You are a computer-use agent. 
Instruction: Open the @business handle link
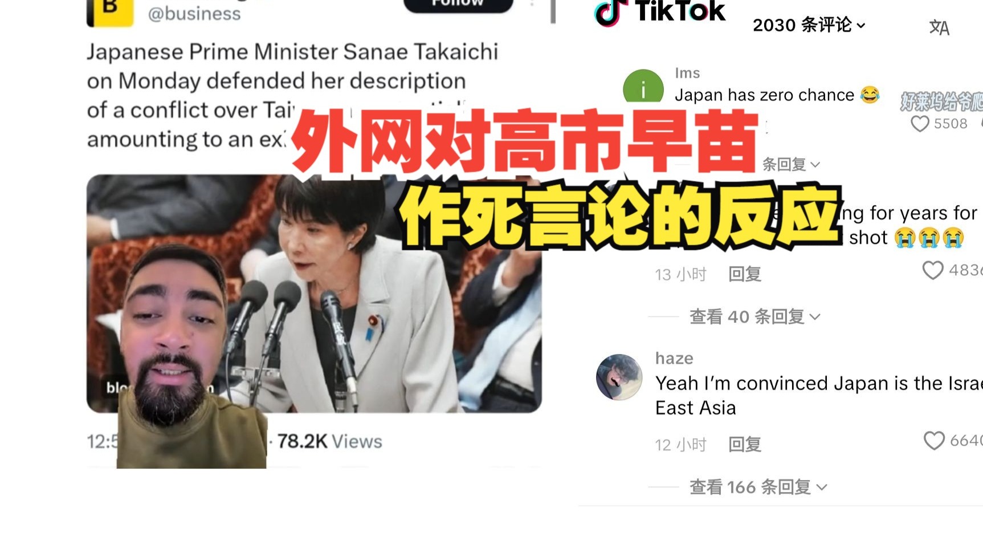coord(194,14)
